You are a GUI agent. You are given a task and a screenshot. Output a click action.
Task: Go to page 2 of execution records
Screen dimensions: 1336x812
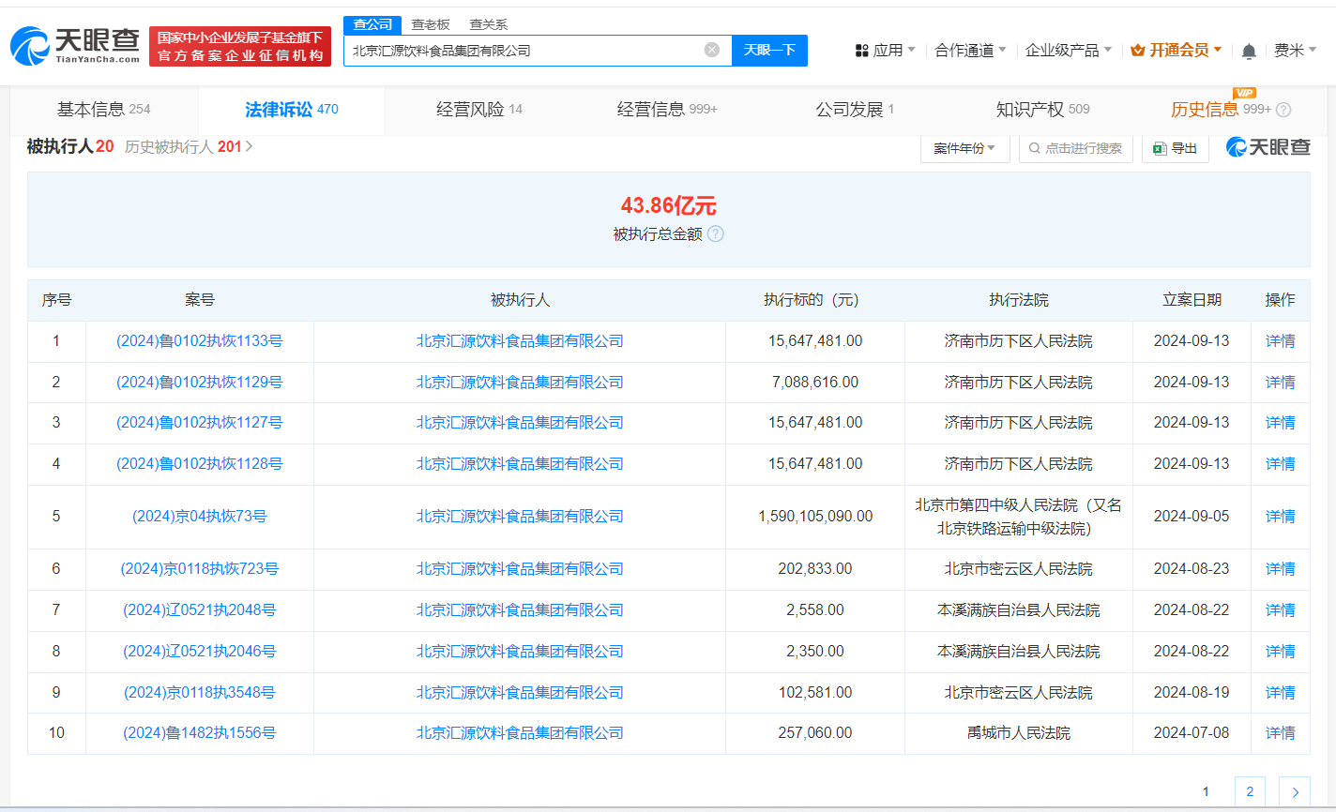coord(1249,791)
